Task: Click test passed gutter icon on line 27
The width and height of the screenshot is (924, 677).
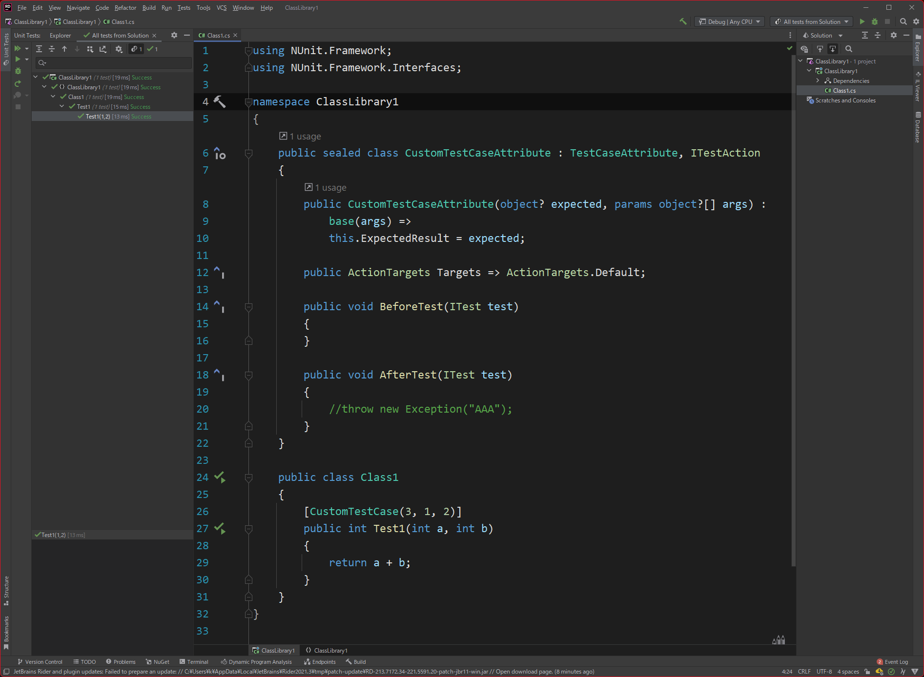Action: pyautogui.click(x=220, y=528)
